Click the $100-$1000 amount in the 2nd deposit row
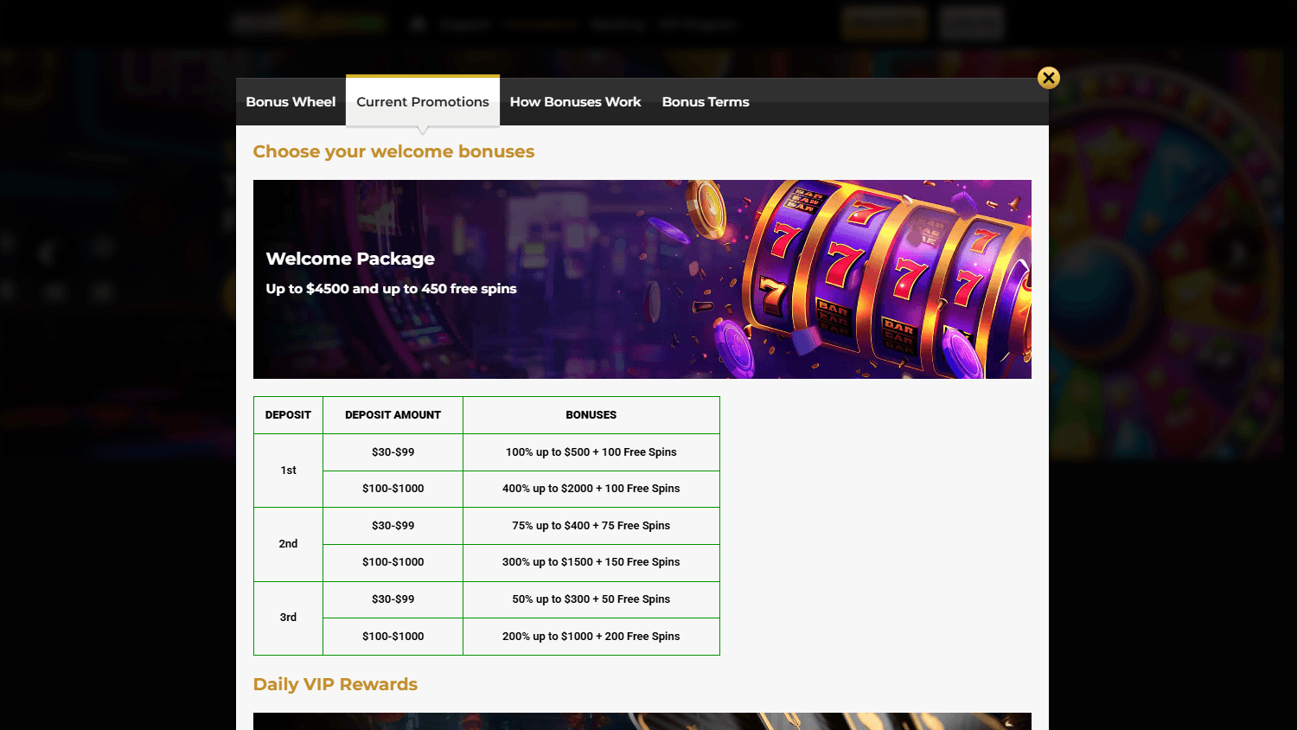The height and width of the screenshot is (730, 1297). (393, 562)
